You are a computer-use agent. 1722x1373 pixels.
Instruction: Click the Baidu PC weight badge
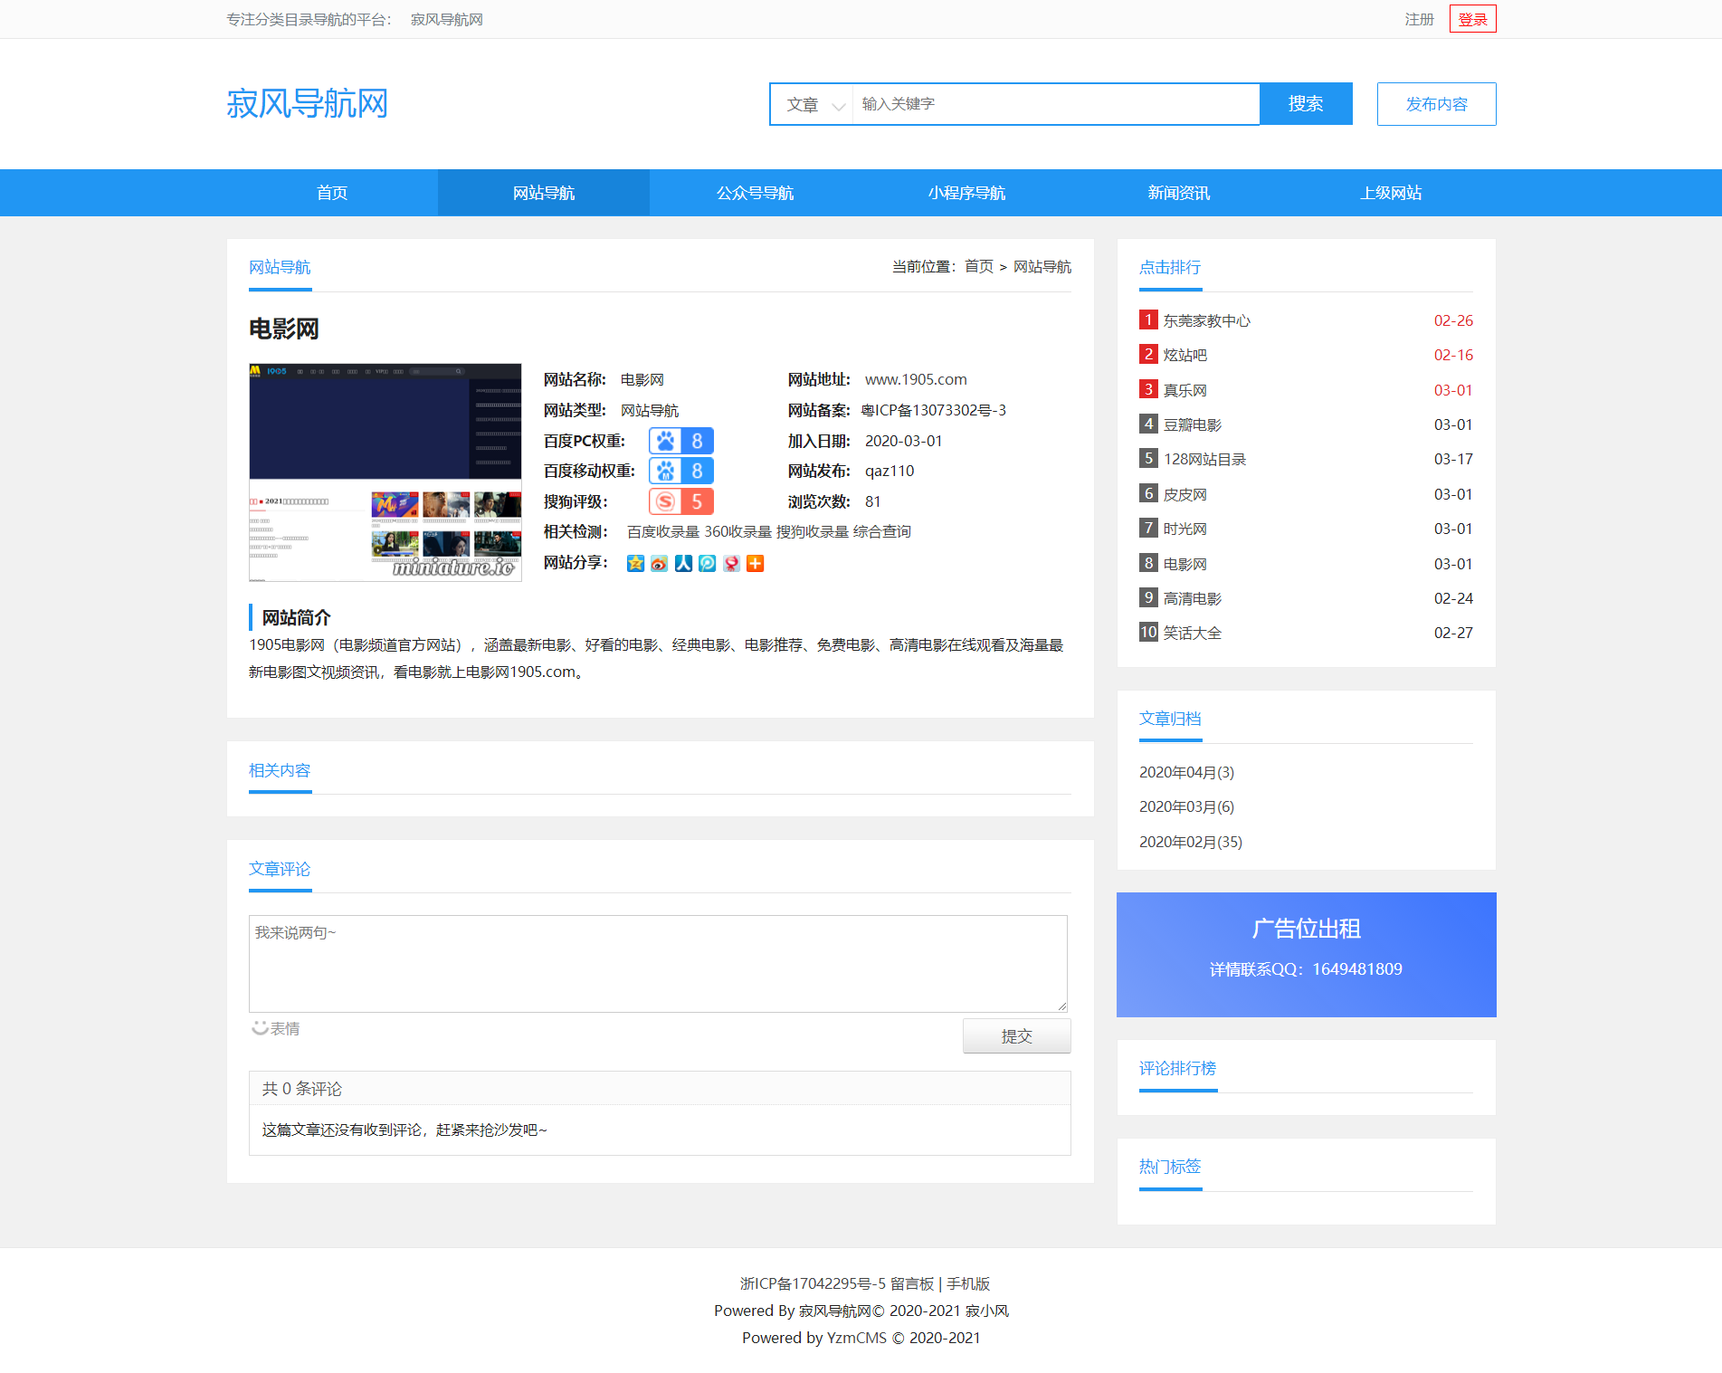pyautogui.click(x=681, y=441)
